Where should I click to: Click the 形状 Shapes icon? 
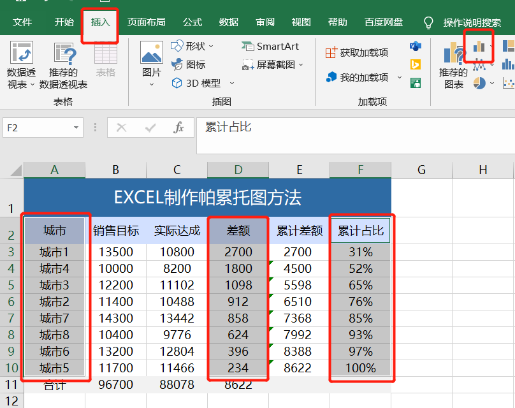[x=177, y=46]
